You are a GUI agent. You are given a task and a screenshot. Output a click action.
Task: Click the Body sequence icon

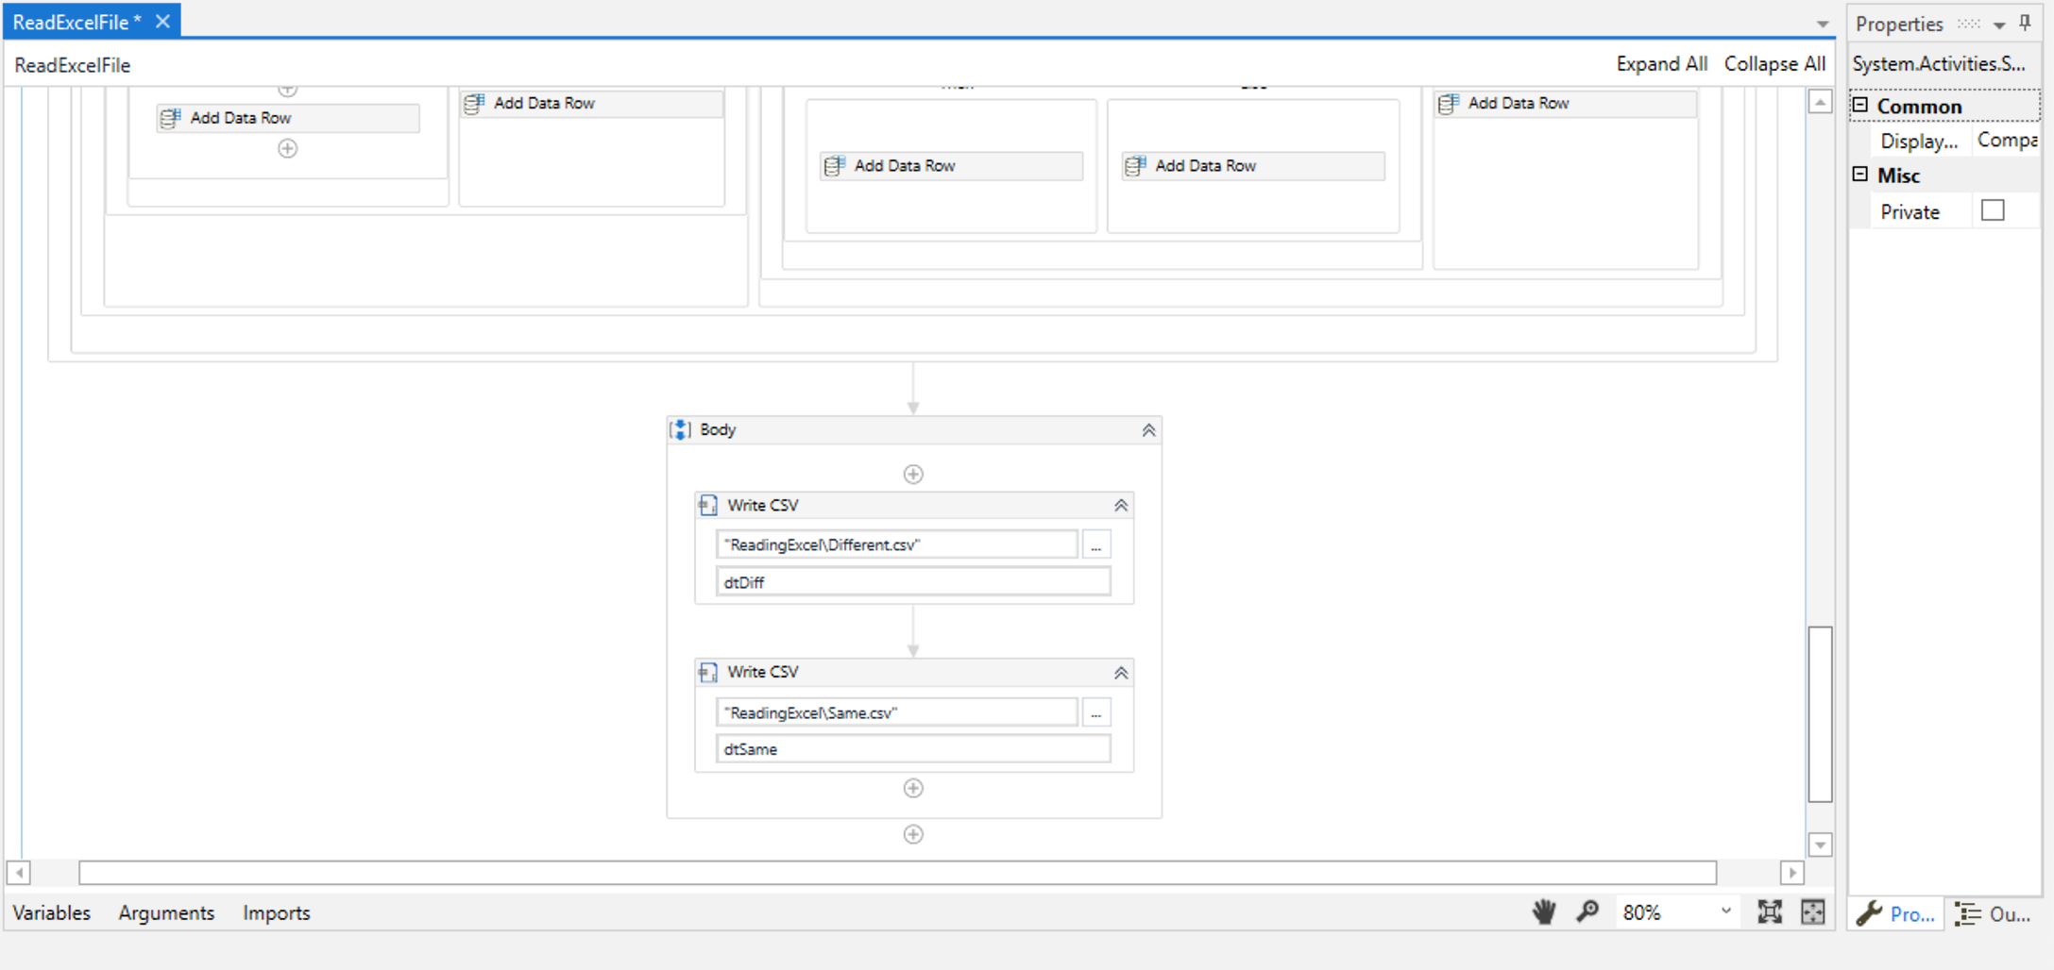[680, 430]
